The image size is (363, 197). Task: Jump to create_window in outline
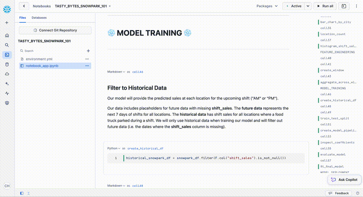tap(332, 70)
